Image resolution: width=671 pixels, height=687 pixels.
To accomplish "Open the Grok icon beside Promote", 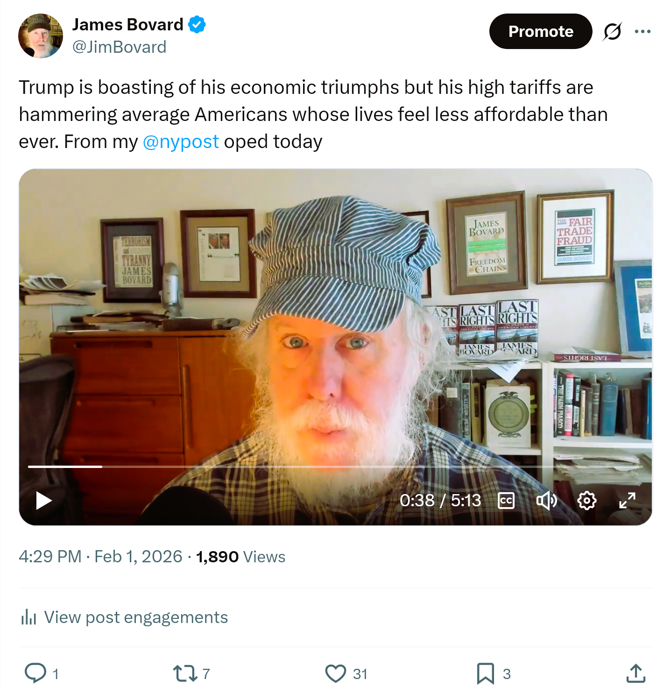I will (x=612, y=31).
